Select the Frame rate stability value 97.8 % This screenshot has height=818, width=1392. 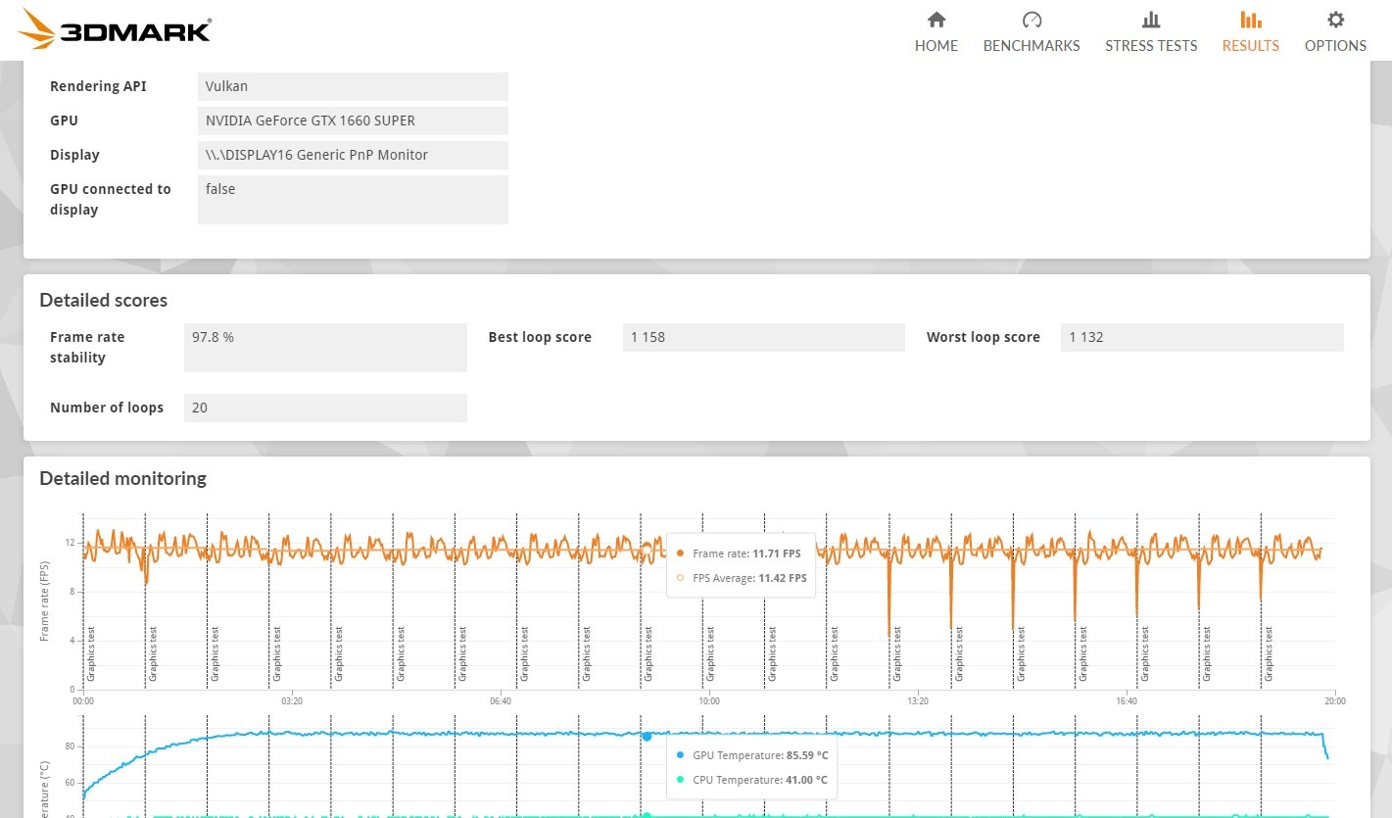[x=325, y=348]
